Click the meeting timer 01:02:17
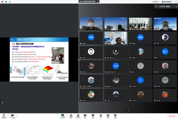Viewport: 178px width, 119px height. tap(156, 2)
